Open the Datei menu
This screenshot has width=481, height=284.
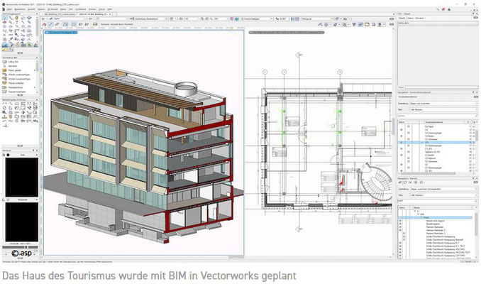point(9,9)
